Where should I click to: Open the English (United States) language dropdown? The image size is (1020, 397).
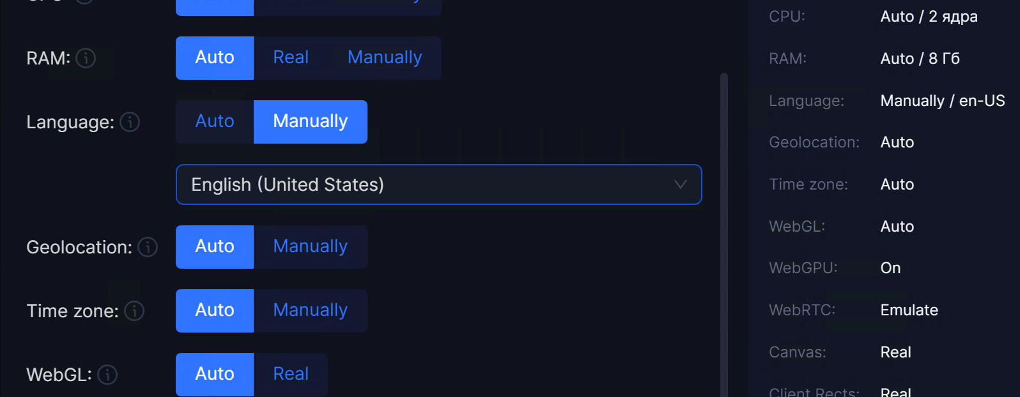pos(438,184)
